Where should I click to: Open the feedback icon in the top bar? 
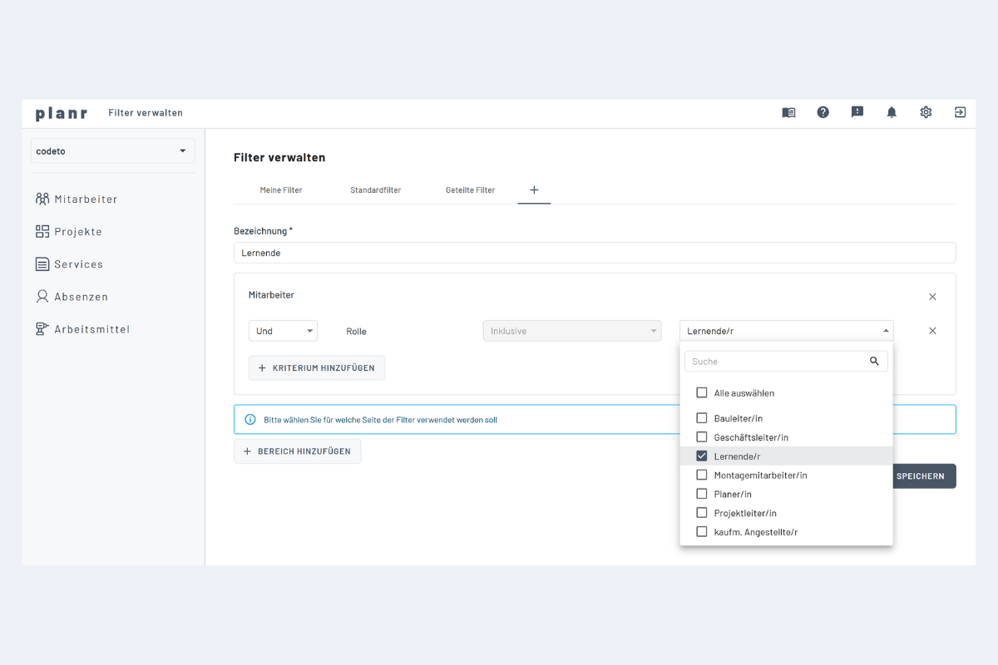point(857,111)
